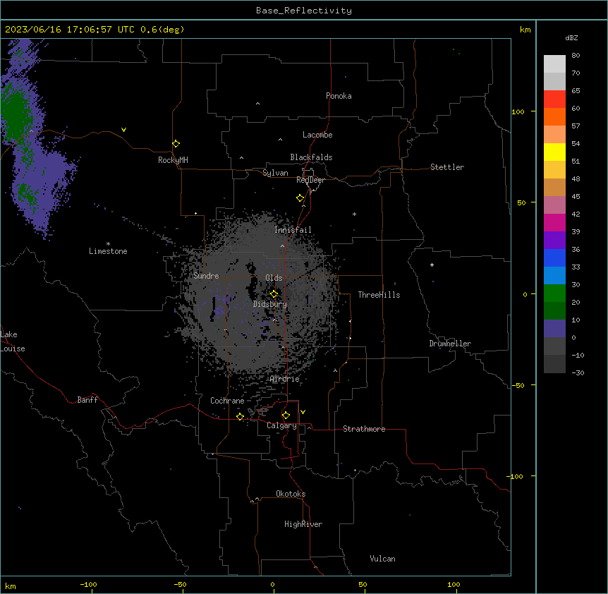Click the red swatch in dBZ legend
Viewport: 608px width, 594px height.
pos(554,99)
